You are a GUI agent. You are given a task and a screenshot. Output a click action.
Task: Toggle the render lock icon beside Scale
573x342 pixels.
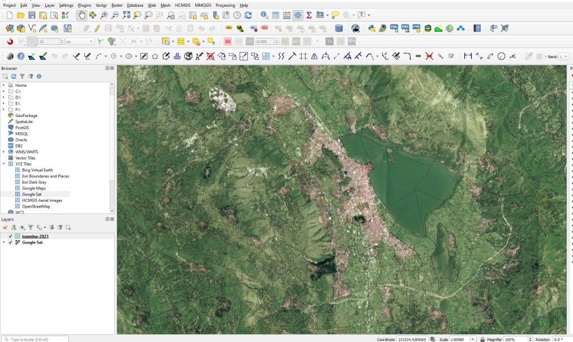482,339
